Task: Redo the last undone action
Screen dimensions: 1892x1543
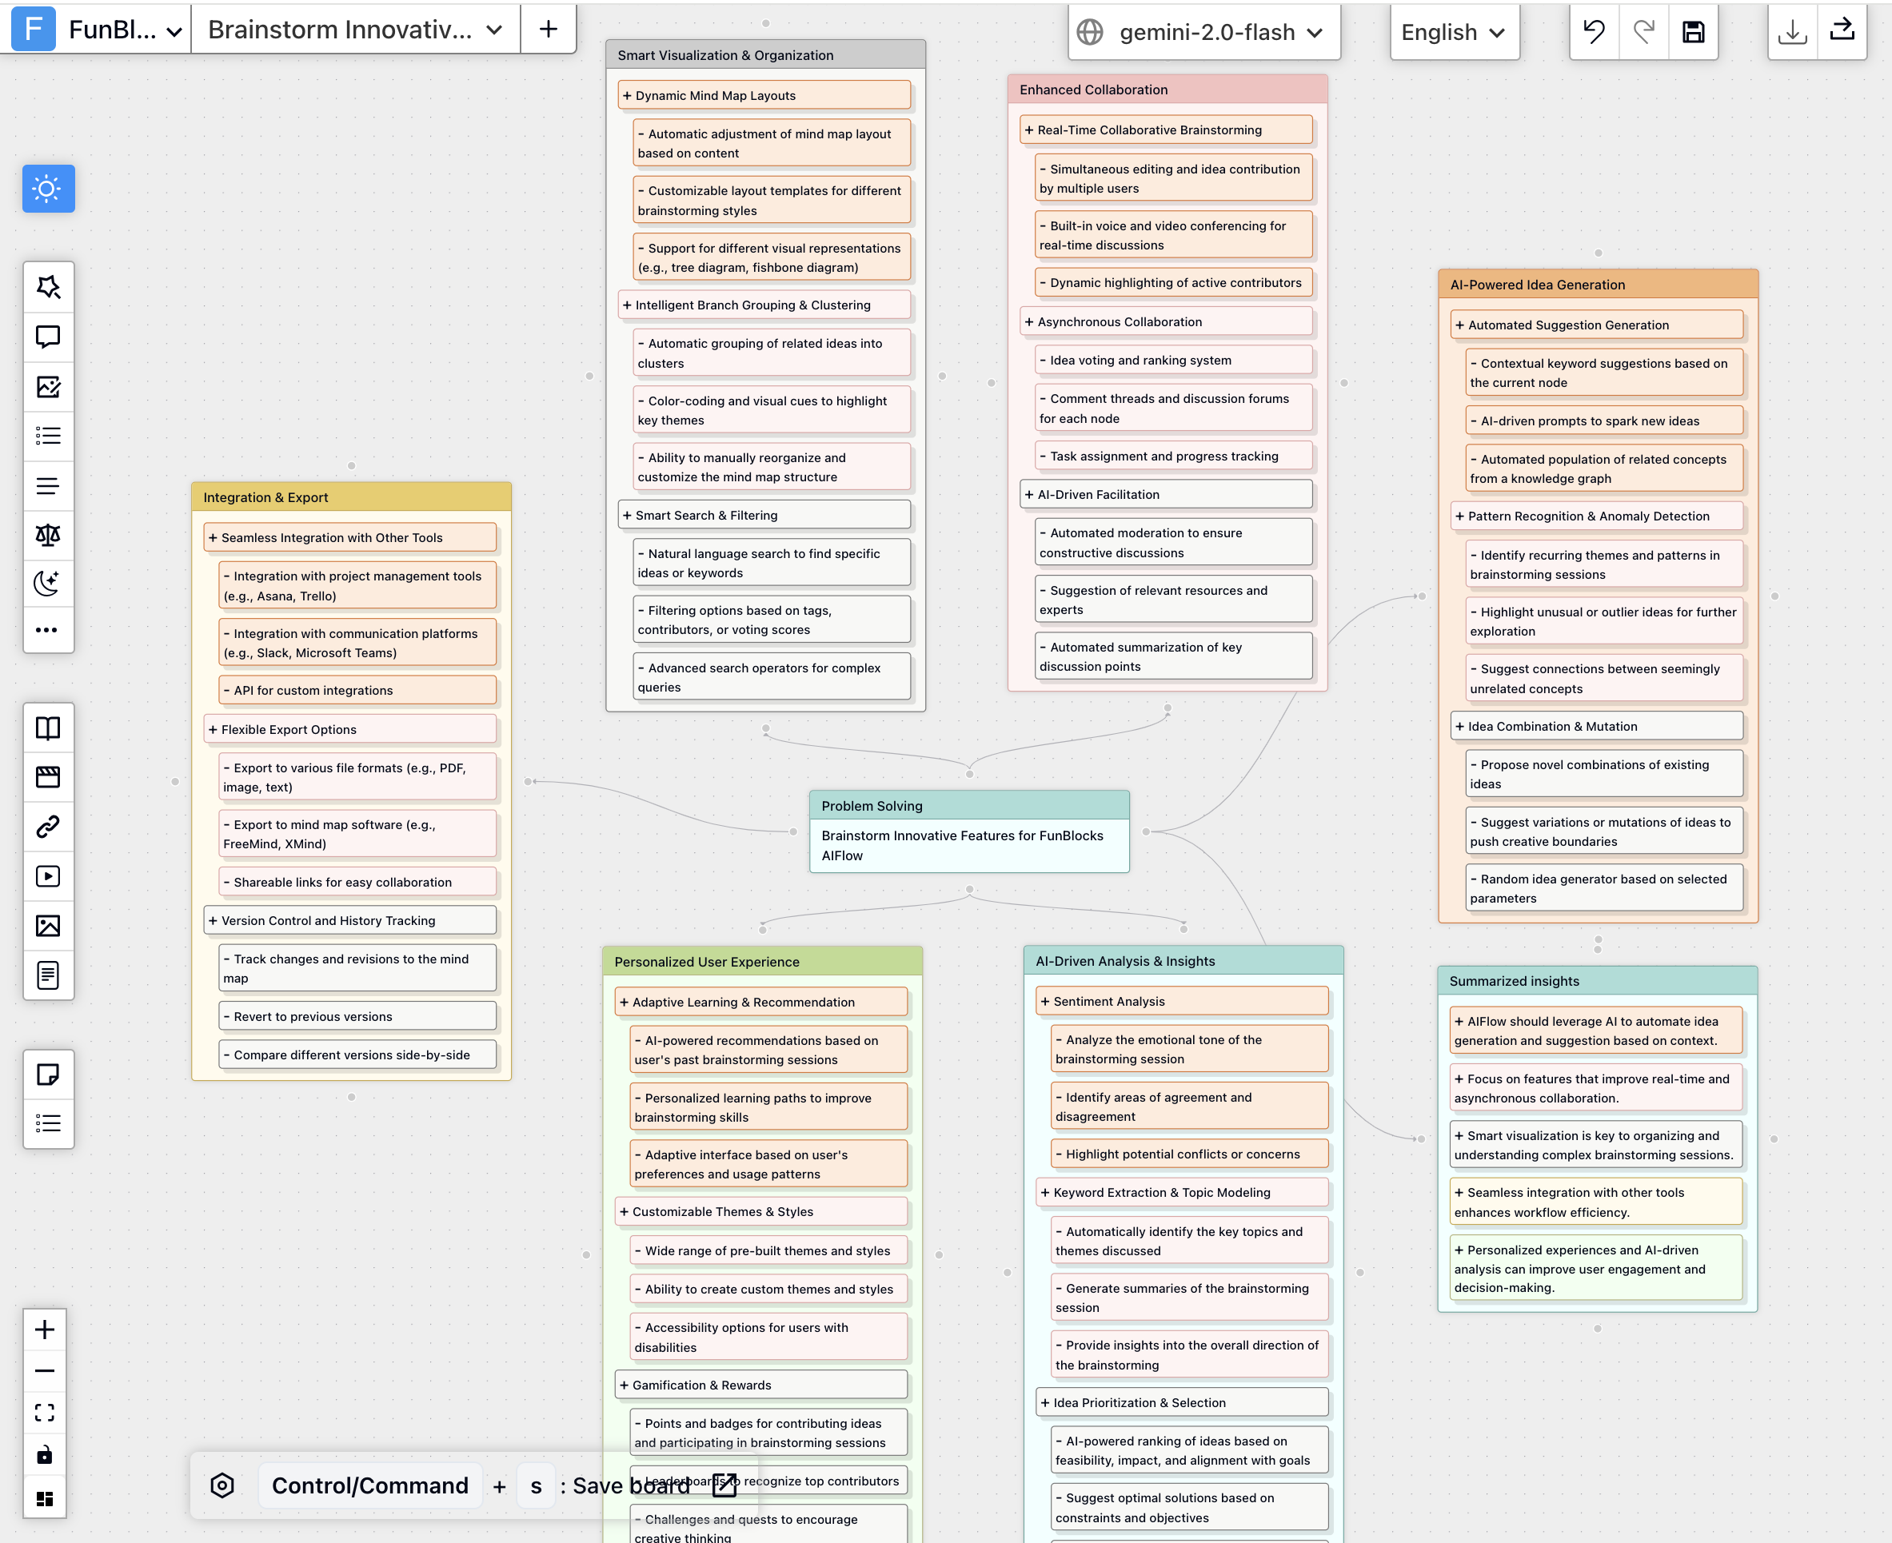Action: (1644, 31)
